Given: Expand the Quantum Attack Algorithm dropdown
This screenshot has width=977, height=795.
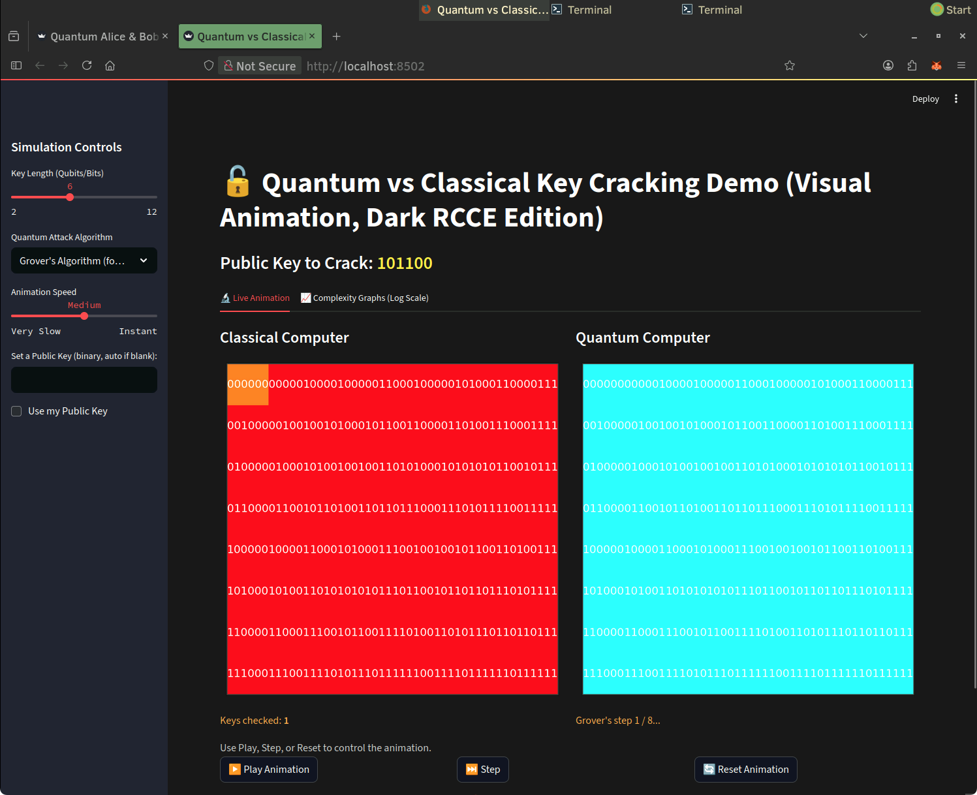Looking at the screenshot, I should click(x=84, y=260).
